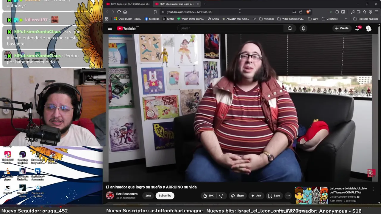The height and width of the screenshot is (214, 381).
Task: Click the YouTube search magnifier button
Action: pyautogui.click(x=290, y=28)
